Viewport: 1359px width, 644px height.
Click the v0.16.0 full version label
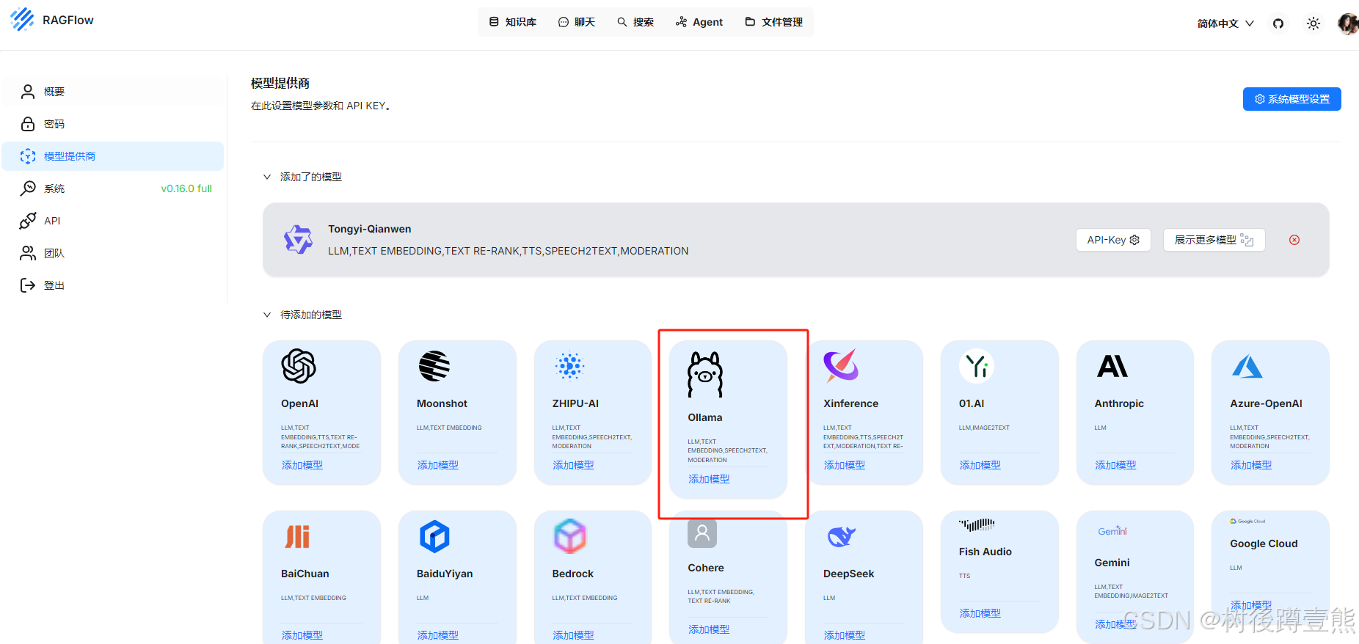(186, 189)
